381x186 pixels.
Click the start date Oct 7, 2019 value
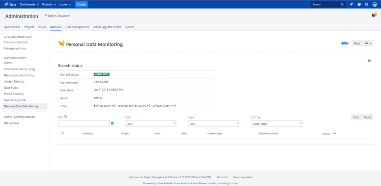pyautogui.click(x=108, y=90)
